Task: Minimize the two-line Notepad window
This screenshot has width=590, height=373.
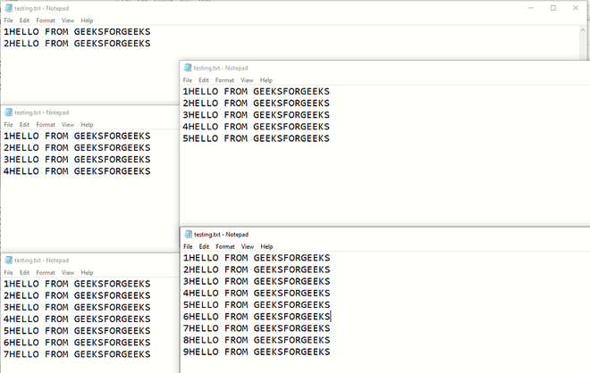Action: tap(531, 8)
